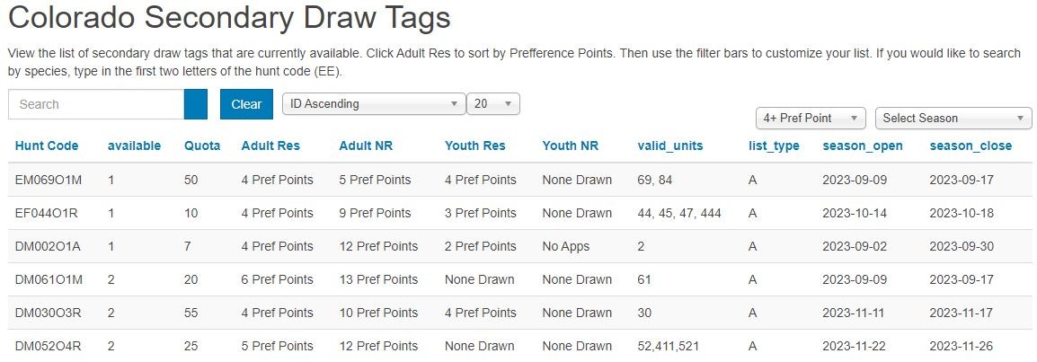Image resolution: width=1037 pixels, height=362 pixels.
Task: Sort by Adult Res preference points
Action: tap(270, 146)
